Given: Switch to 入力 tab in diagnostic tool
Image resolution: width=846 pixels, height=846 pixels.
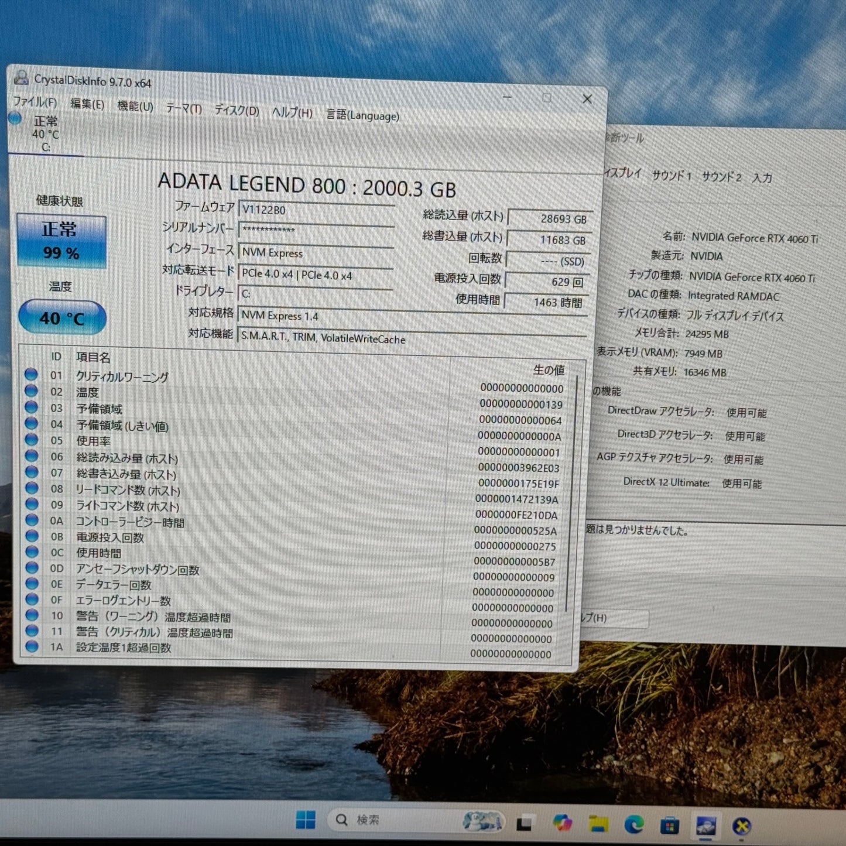Looking at the screenshot, I should point(762,178).
